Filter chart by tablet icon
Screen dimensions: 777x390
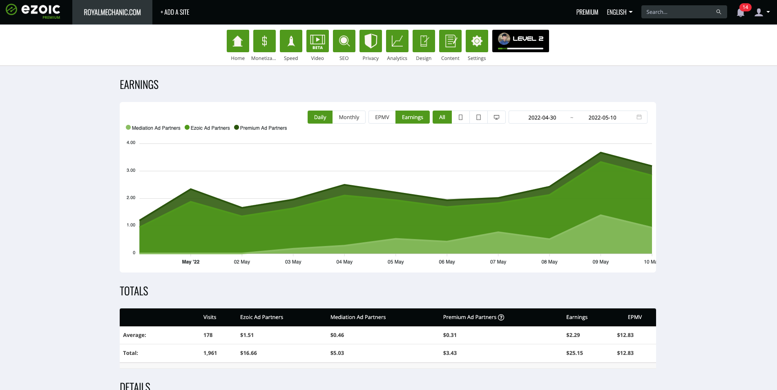point(478,117)
